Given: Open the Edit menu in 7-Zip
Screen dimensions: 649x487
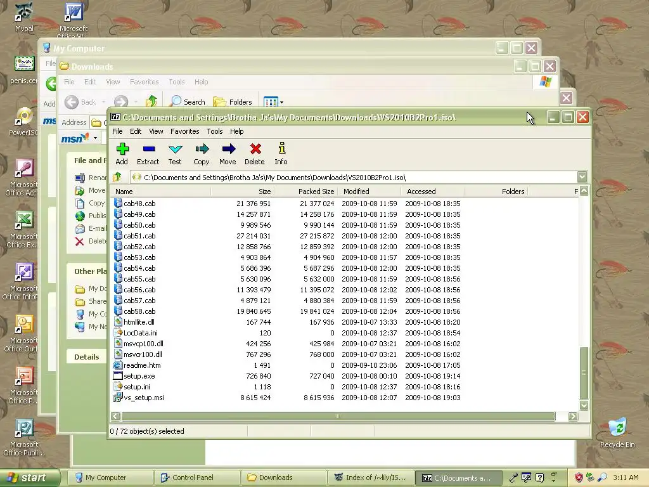Looking at the screenshot, I should click(136, 131).
